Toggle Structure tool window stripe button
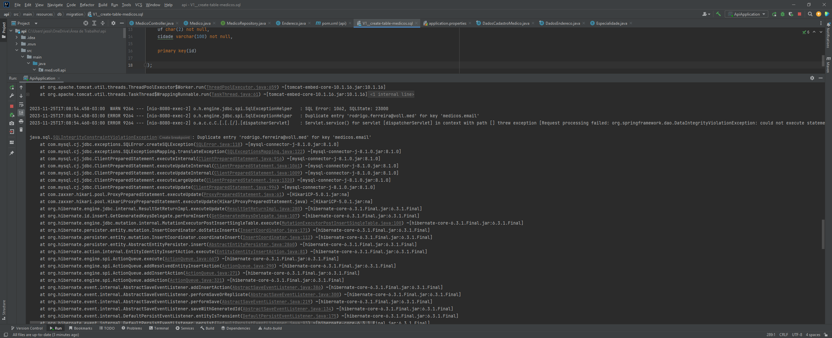This screenshot has width=832, height=338. 4,310
